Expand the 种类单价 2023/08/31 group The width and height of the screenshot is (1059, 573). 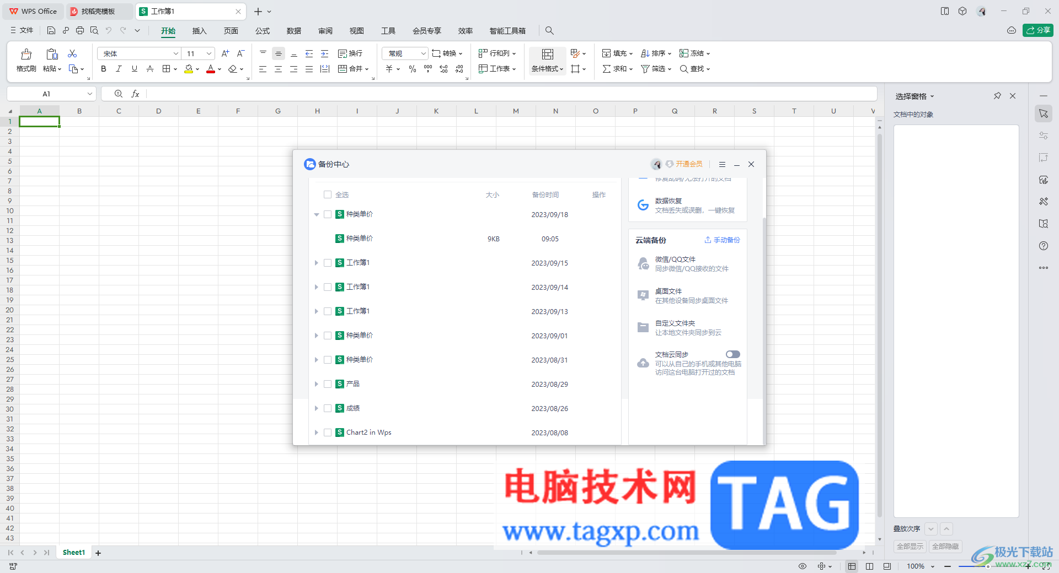tap(317, 360)
